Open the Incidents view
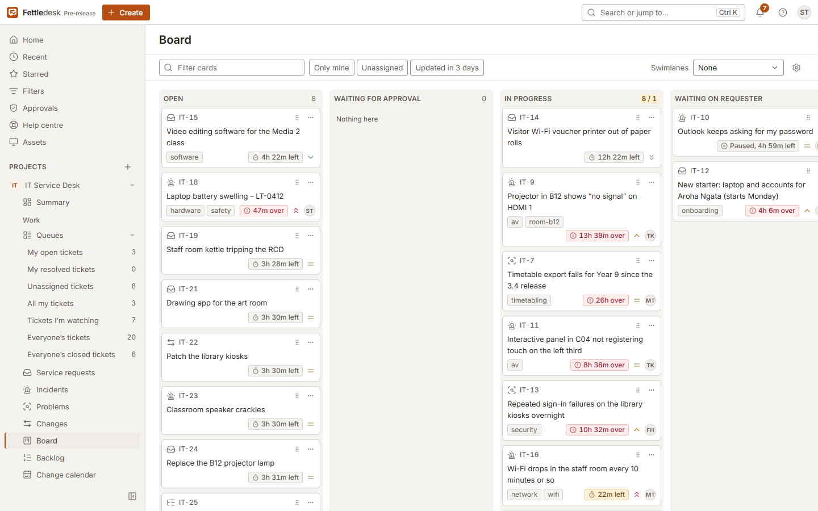 point(73,389)
